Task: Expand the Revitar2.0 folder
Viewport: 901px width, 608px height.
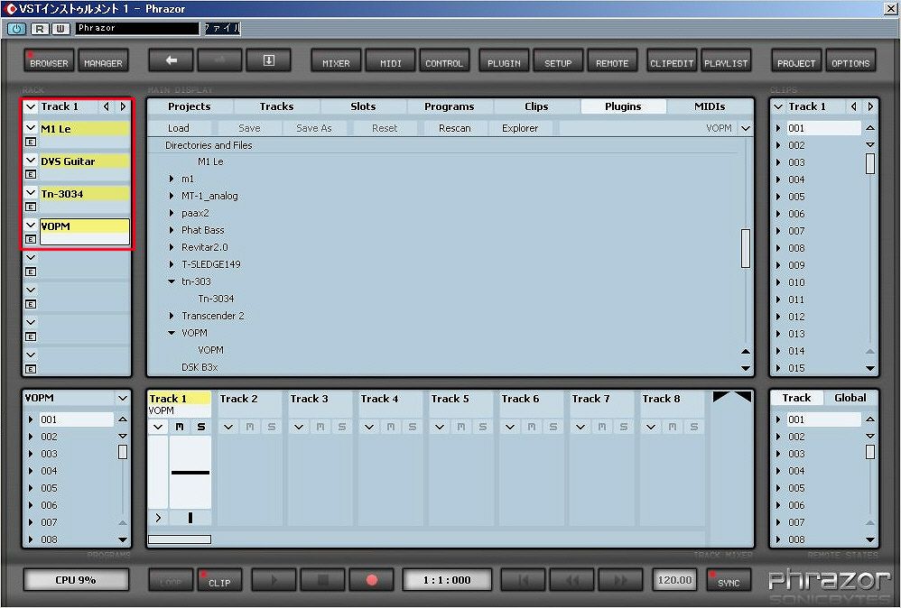Action: (x=172, y=247)
